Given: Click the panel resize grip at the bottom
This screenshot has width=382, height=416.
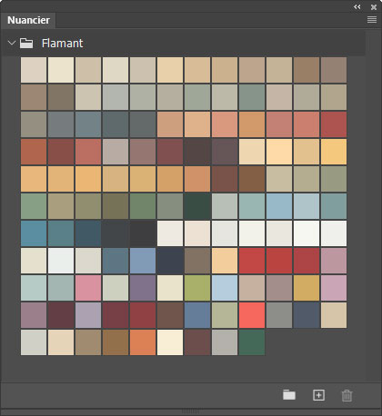Looking at the screenshot, I should (191, 411).
